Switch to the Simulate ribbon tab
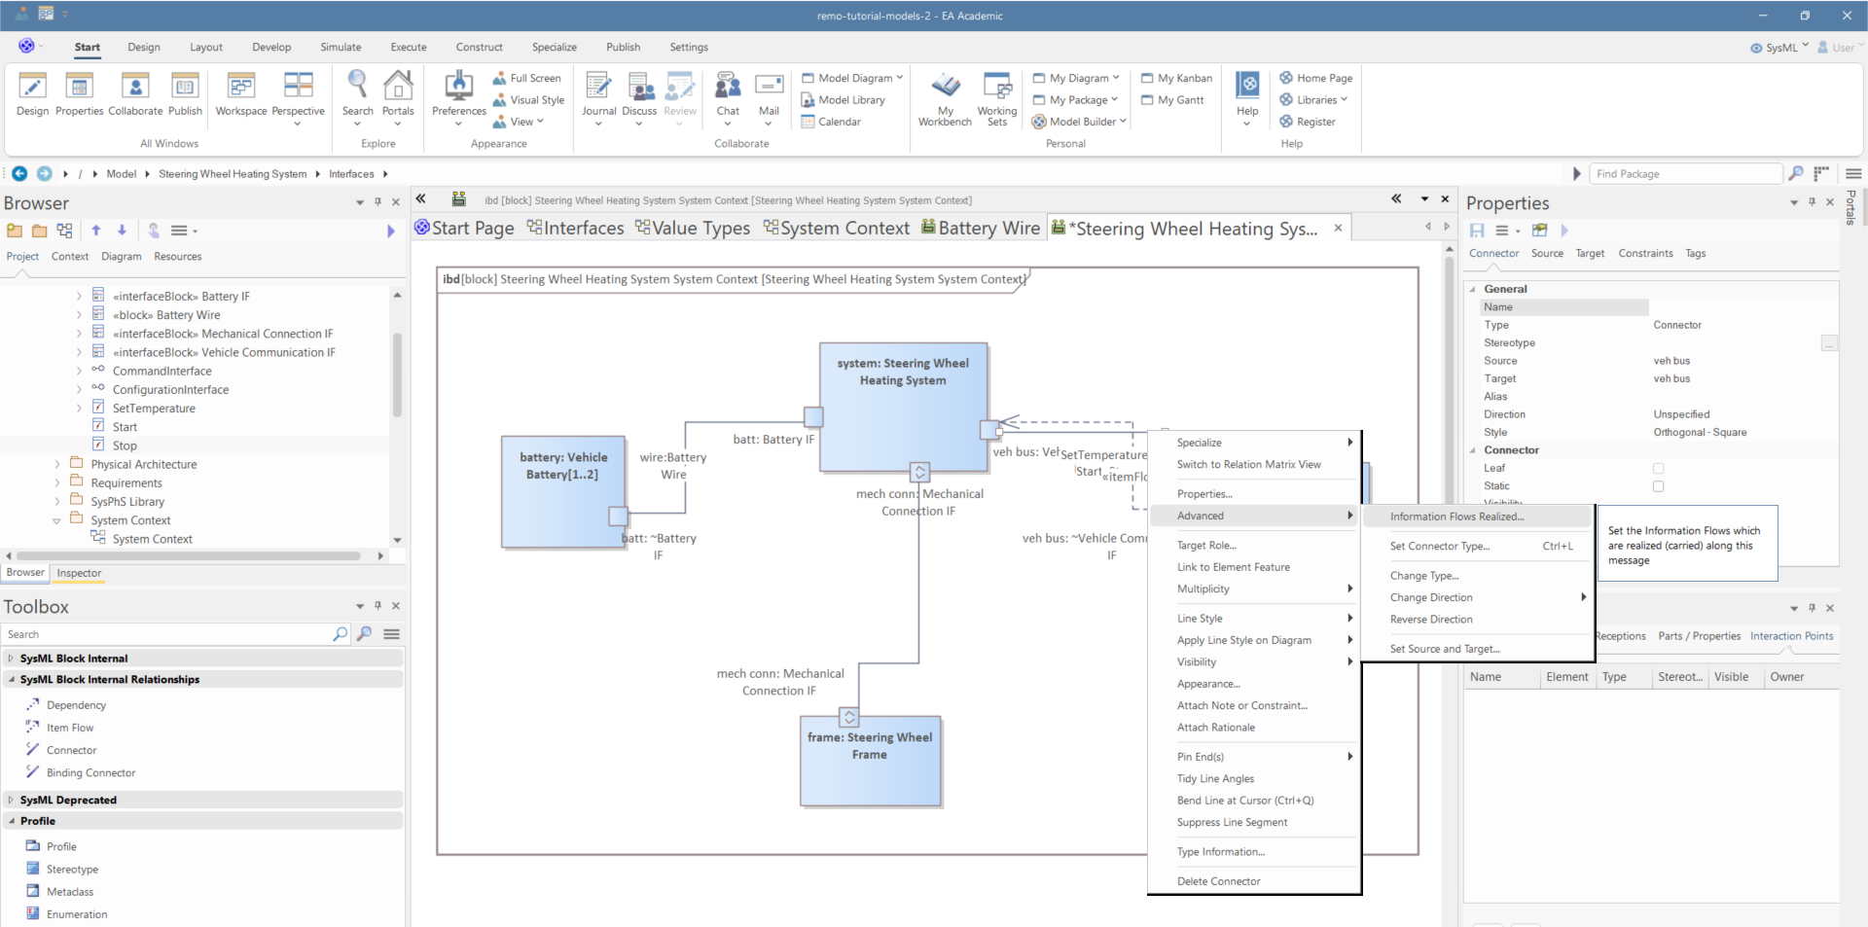Viewport: 1868px width, 927px height. tap(341, 47)
